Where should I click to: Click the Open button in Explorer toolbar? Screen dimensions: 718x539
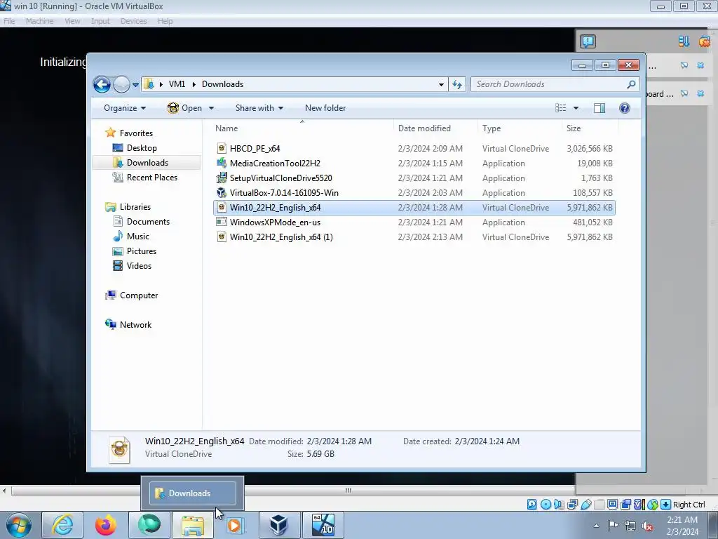pyautogui.click(x=184, y=108)
